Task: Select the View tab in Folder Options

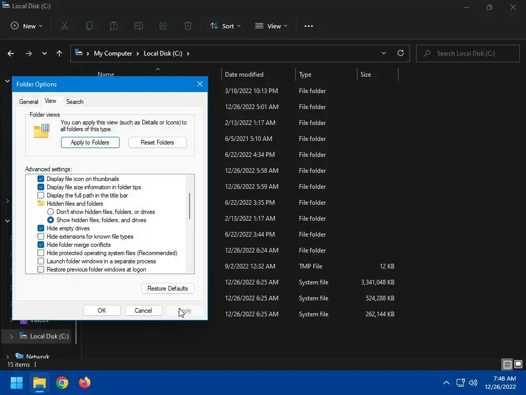Action: click(50, 101)
